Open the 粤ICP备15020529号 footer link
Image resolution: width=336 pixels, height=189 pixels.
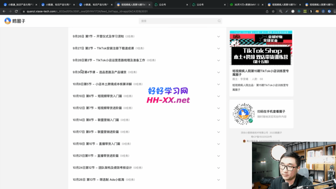tap(261, 137)
